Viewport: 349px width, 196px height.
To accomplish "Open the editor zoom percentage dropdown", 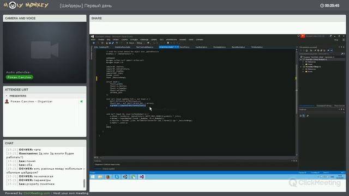I will coord(98,157).
